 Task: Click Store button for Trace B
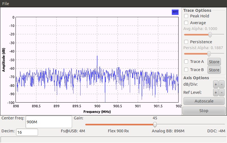point(214,70)
